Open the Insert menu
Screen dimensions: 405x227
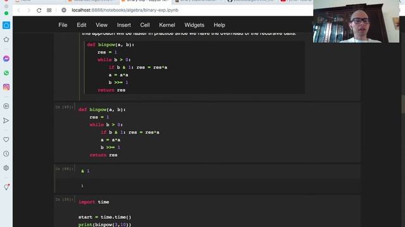click(124, 25)
